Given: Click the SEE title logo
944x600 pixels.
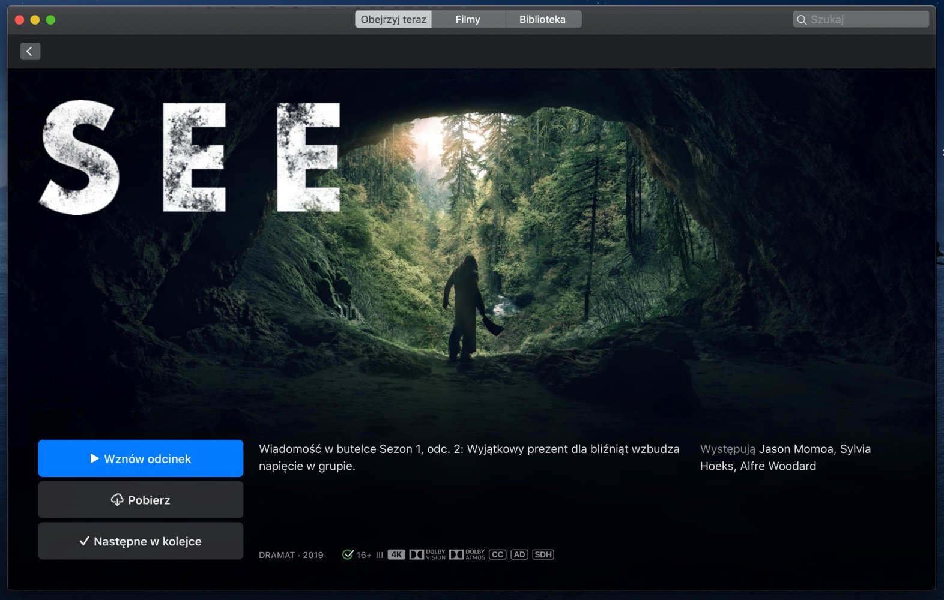Looking at the screenshot, I should click(190, 157).
